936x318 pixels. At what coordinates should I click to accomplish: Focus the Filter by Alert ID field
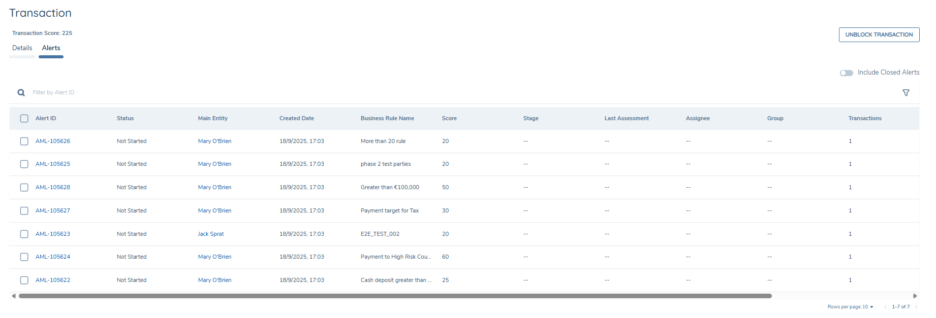[x=203, y=93]
